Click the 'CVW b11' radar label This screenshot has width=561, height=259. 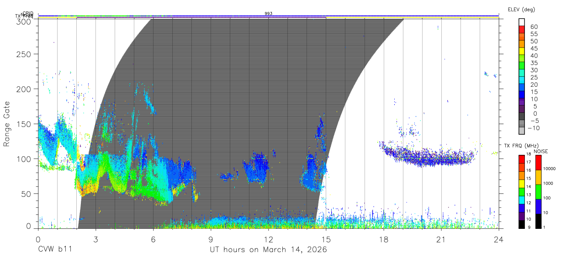[x=54, y=250]
